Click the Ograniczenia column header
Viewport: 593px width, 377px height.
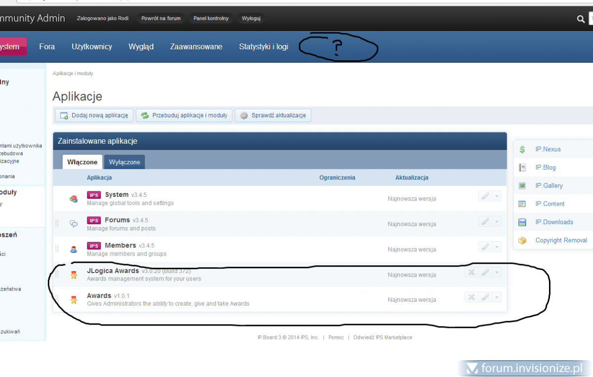[x=337, y=178]
